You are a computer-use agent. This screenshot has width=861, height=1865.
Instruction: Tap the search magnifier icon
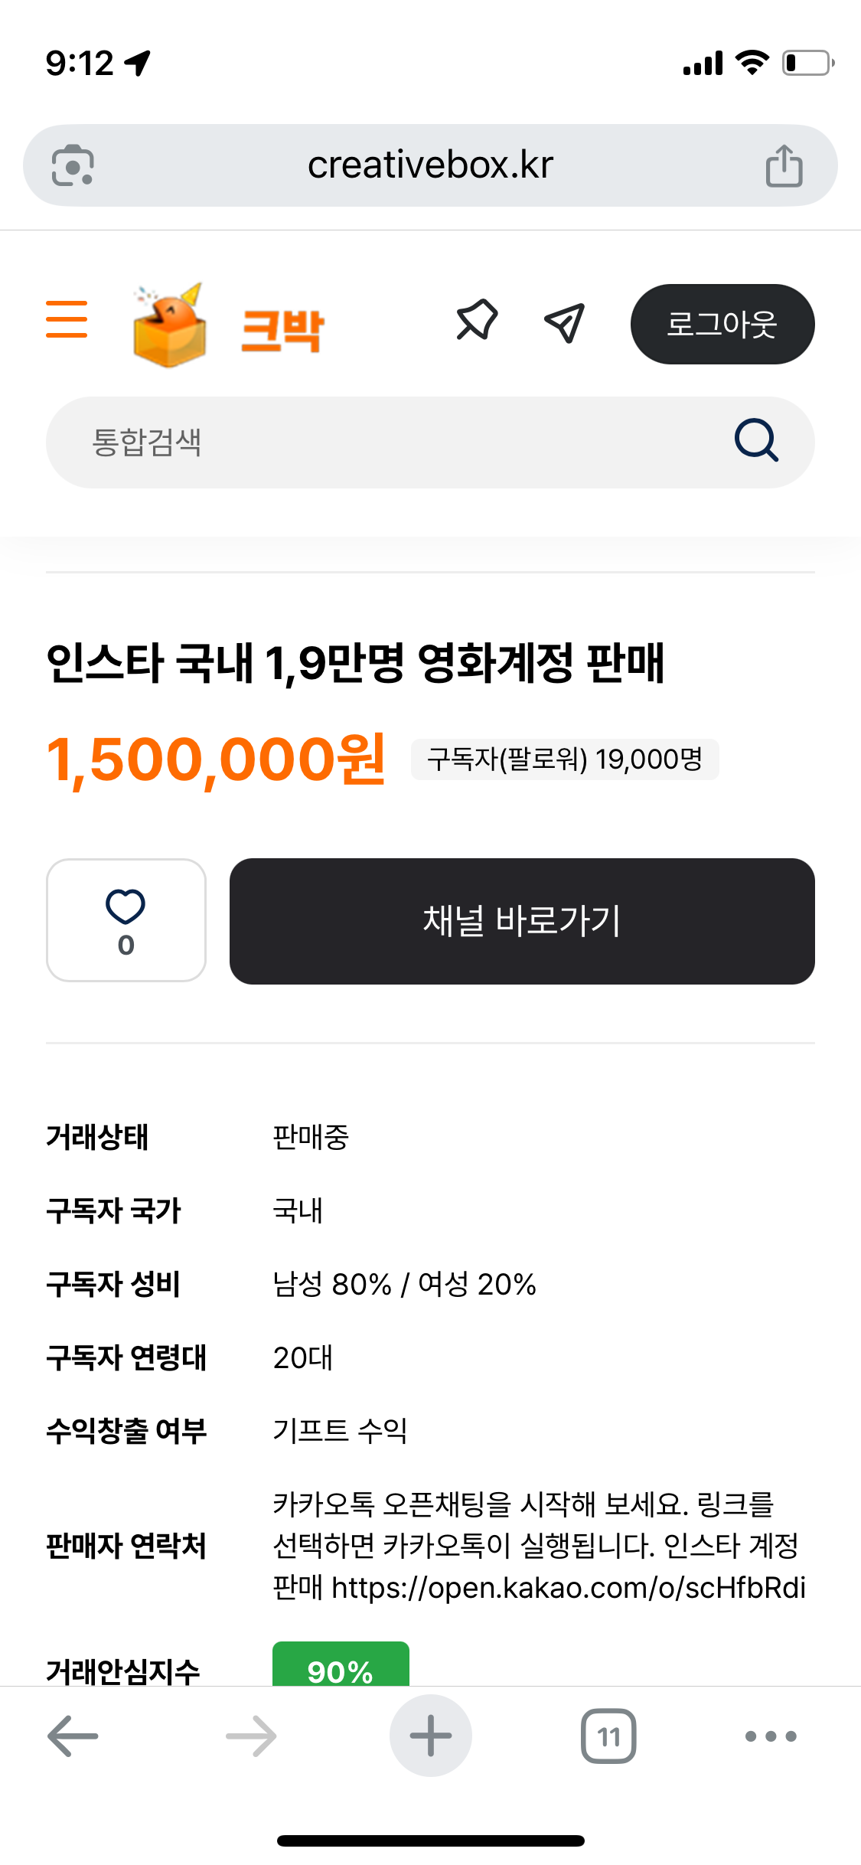pos(756,440)
